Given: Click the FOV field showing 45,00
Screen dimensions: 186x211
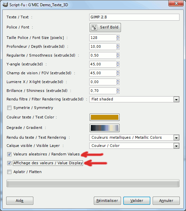Looking at the screenshot, I should [x=103, y=73].
